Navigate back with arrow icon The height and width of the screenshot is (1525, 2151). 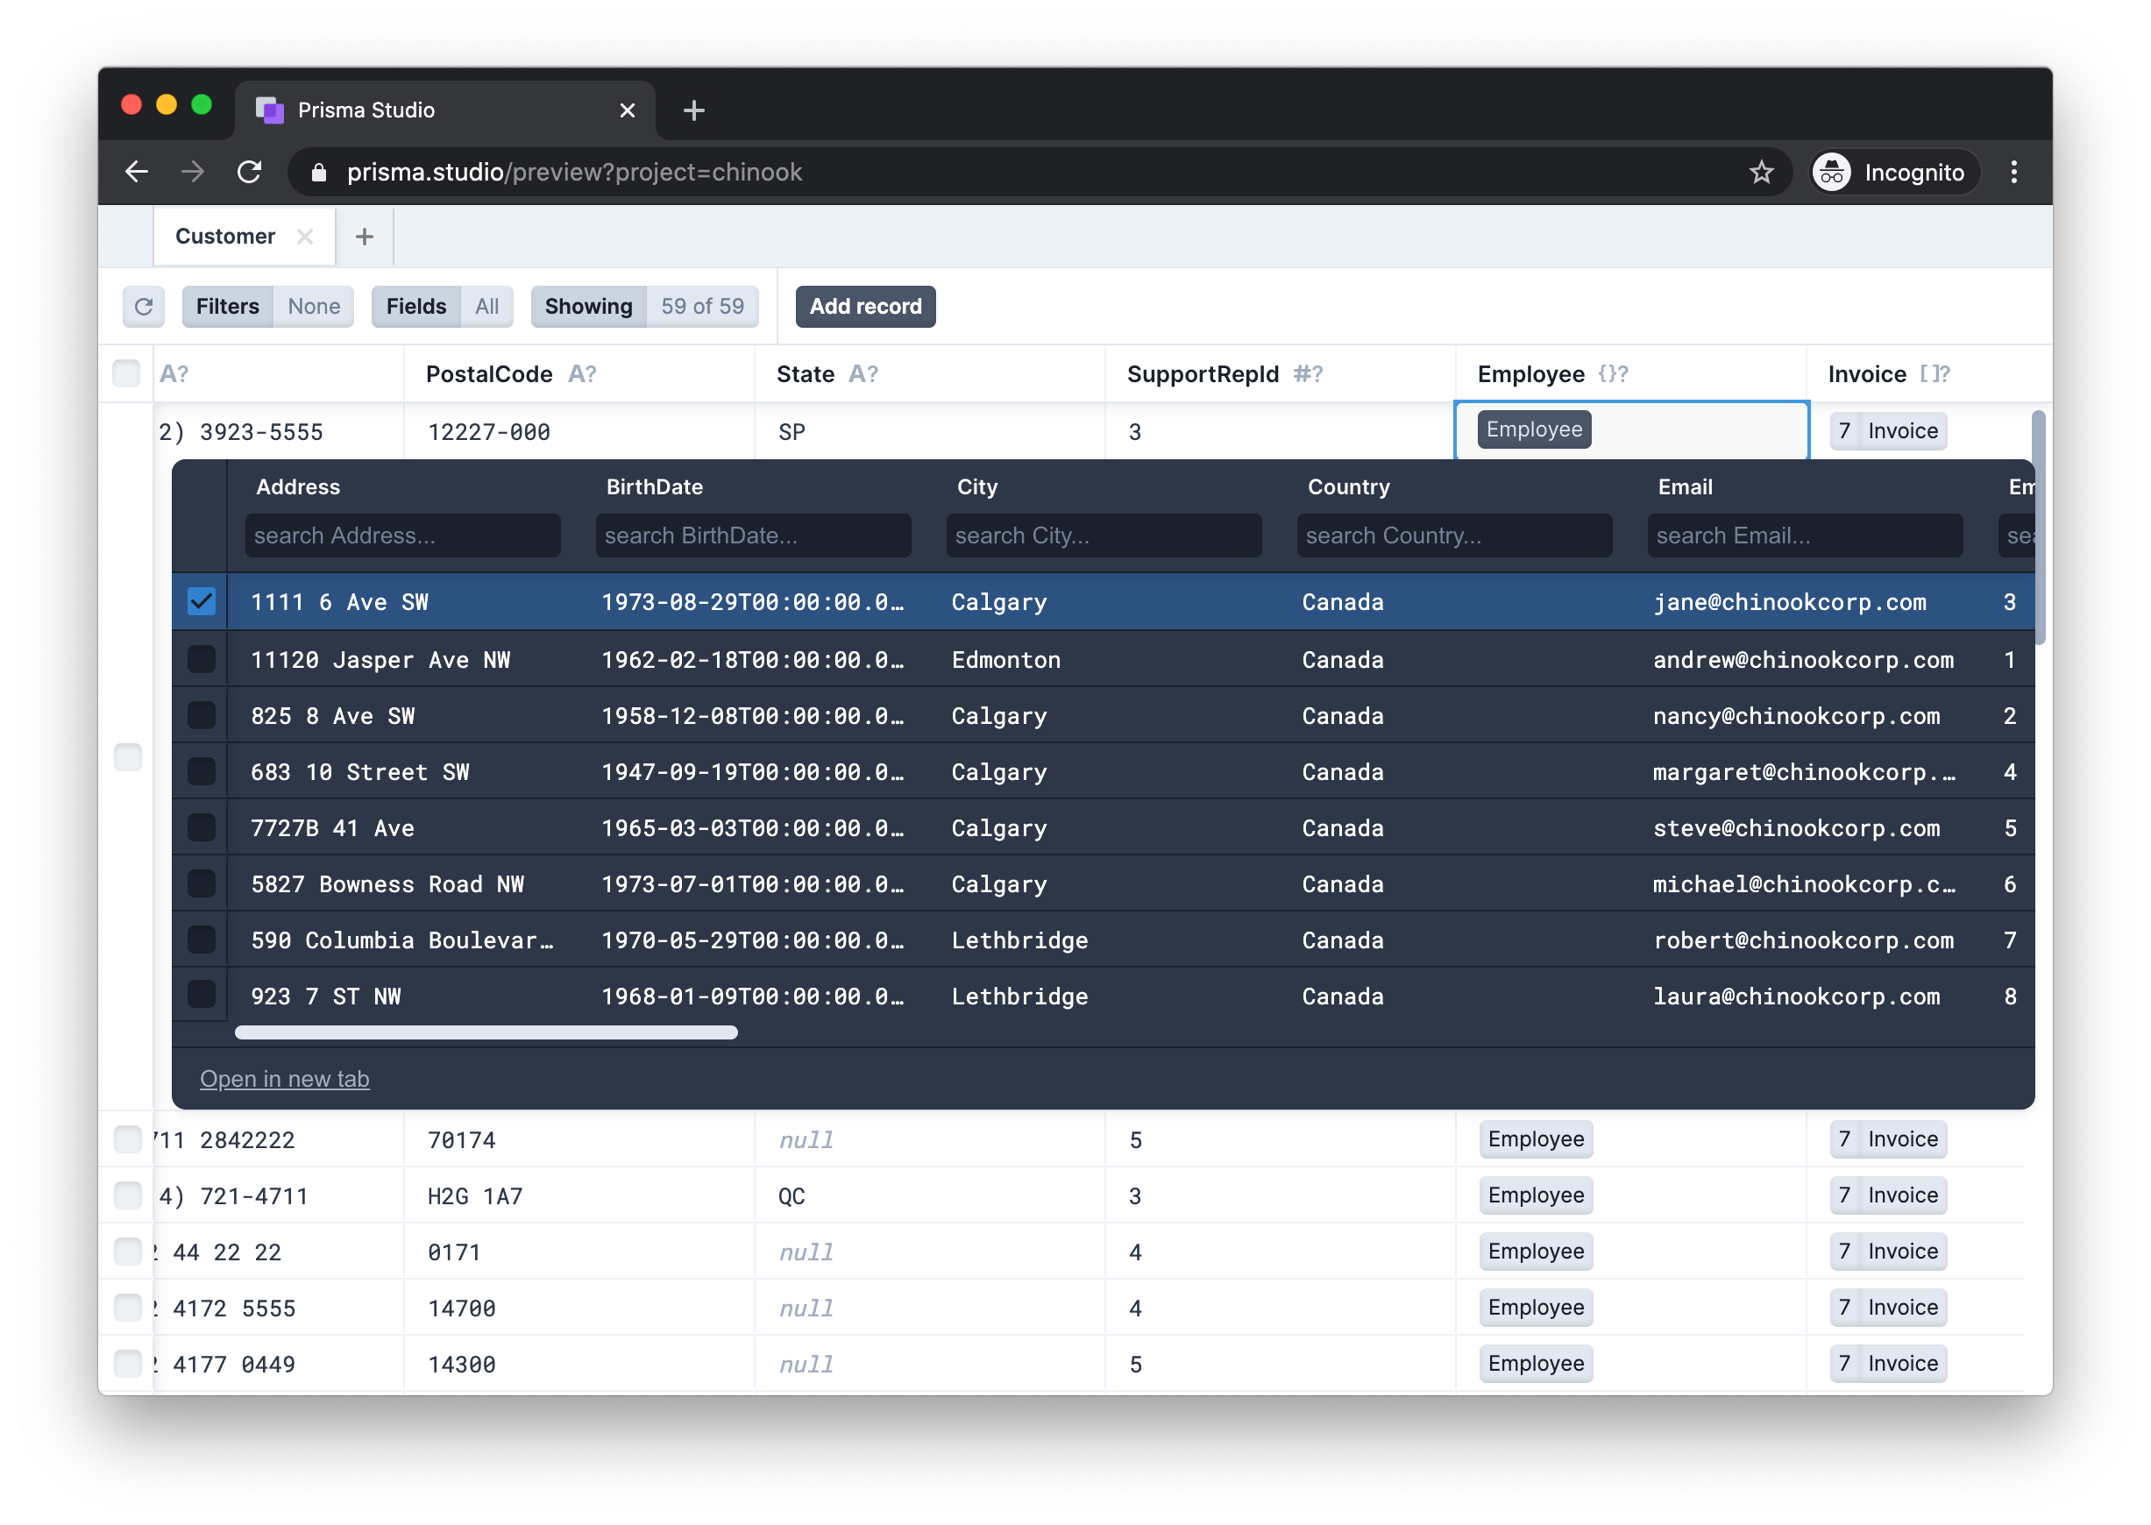pos(137,172)
